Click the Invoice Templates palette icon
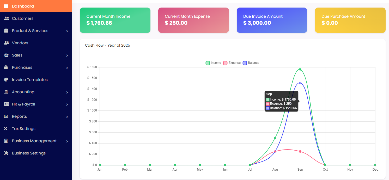Screen dimensions: 389x180 [x=7, y=80]
